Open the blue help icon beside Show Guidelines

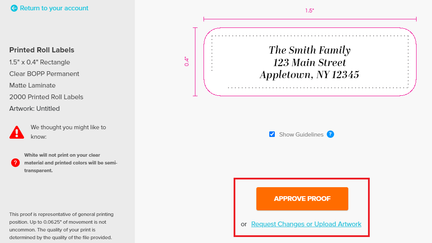coord(330,134)
